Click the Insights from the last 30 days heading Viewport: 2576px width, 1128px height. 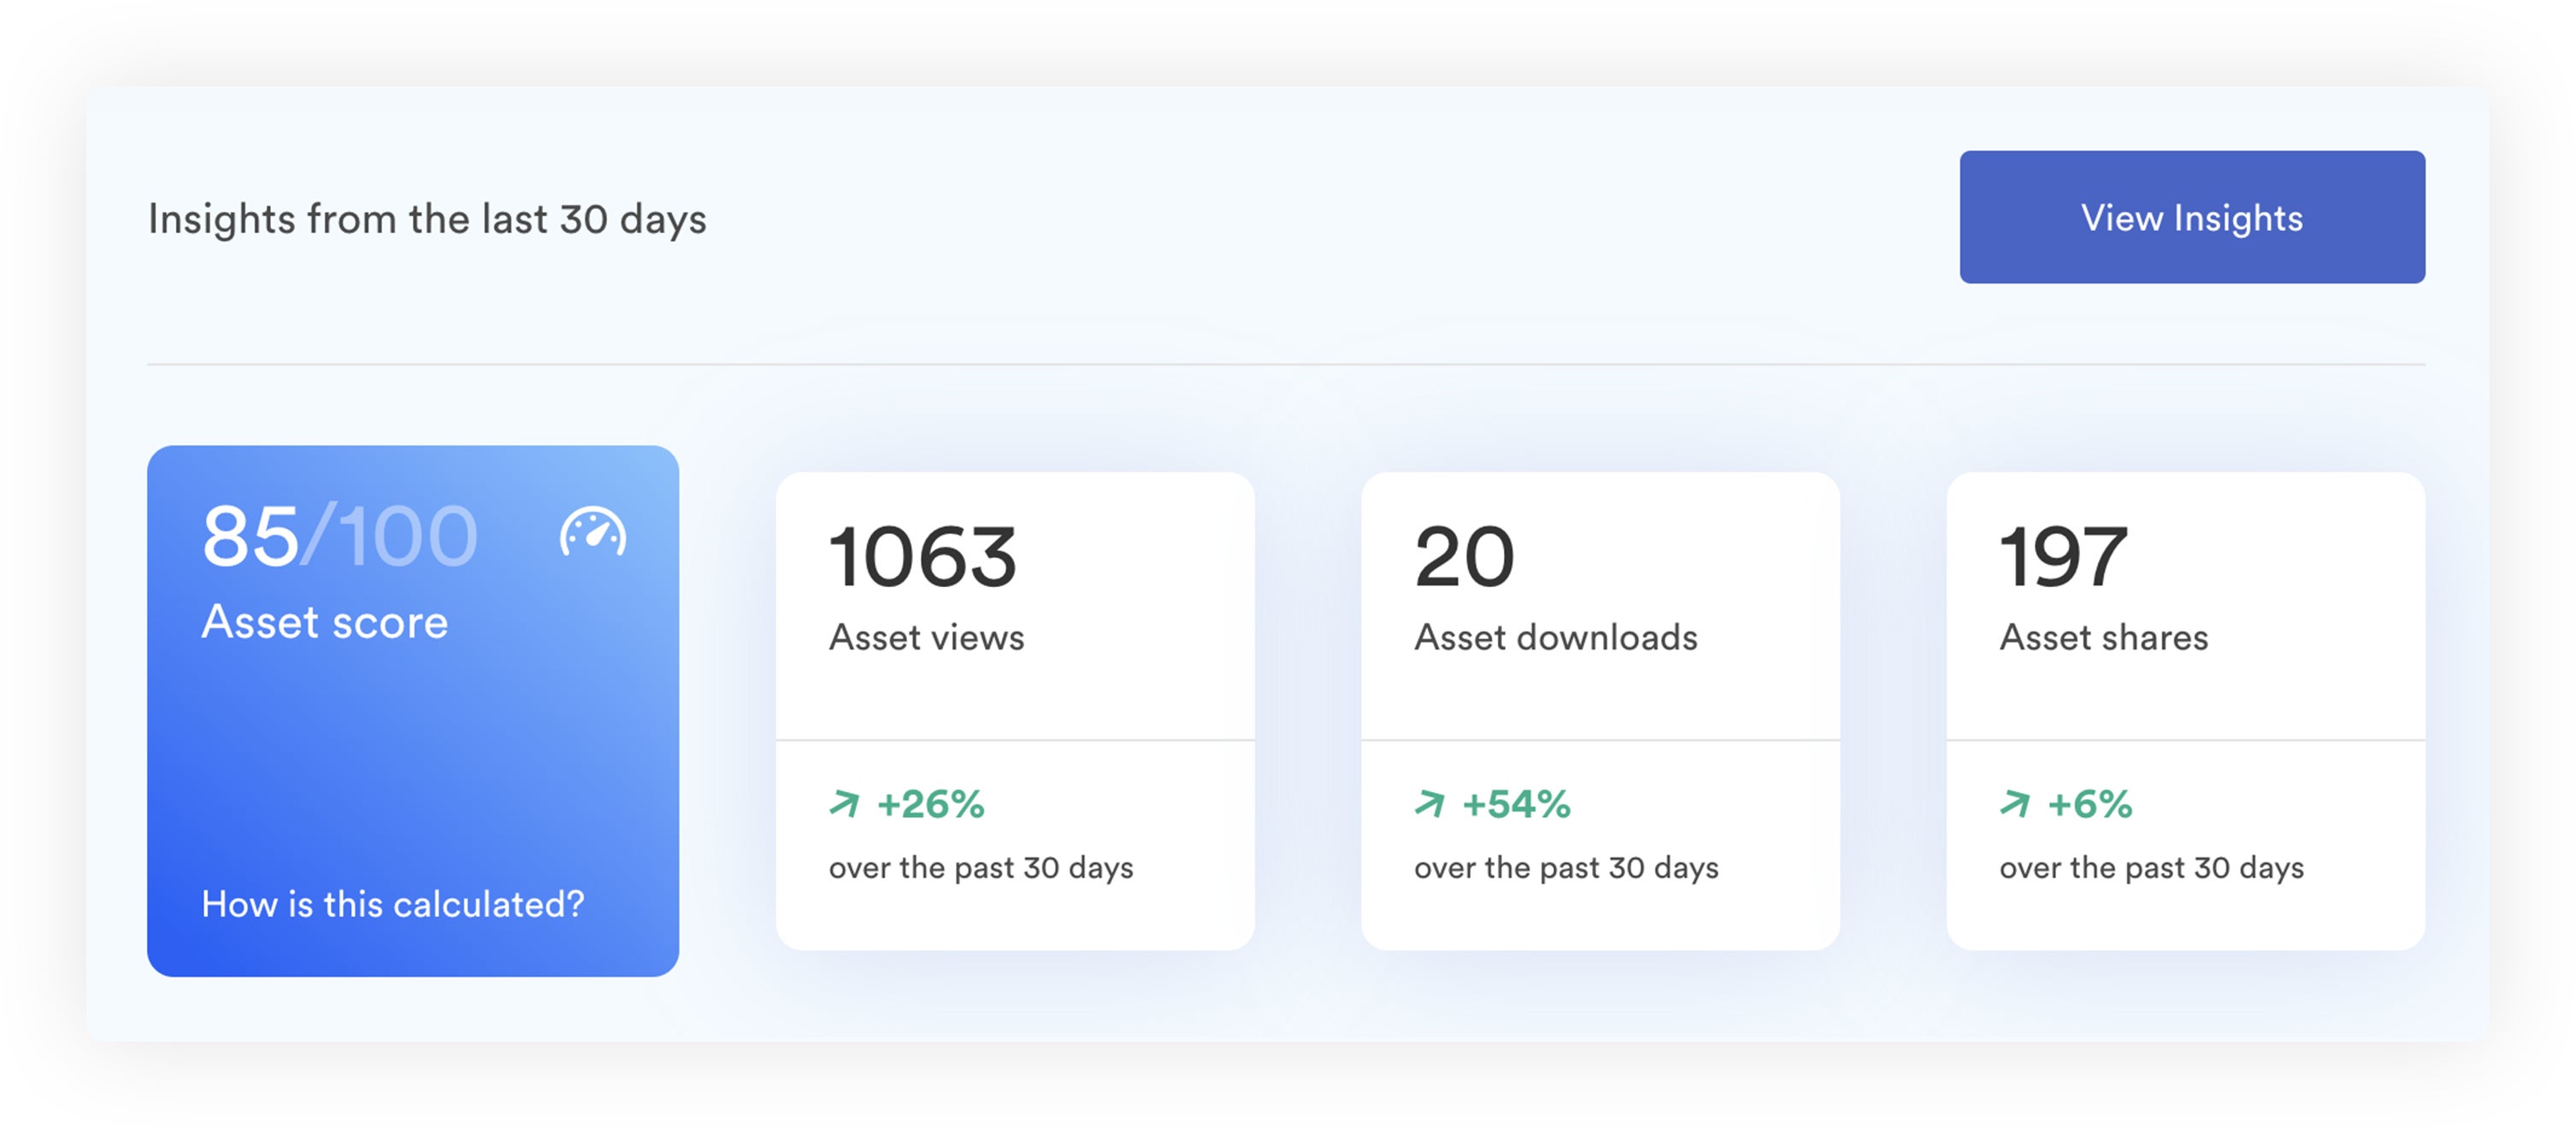[427, 219]
